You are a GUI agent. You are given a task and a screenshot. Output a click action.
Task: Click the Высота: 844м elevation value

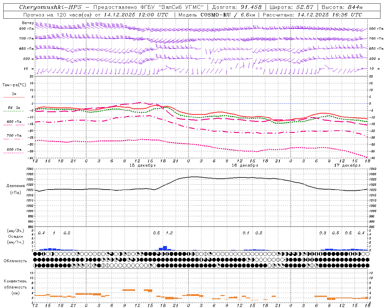click(x=342, y=7)
